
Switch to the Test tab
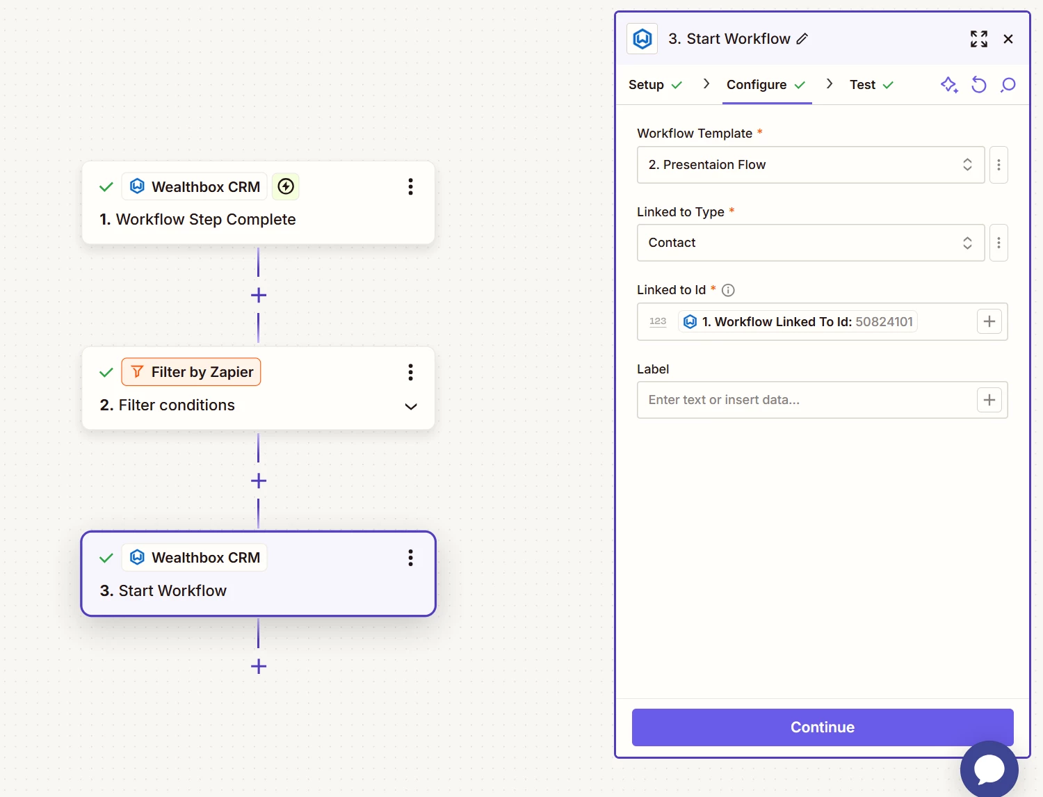[871, 85]
